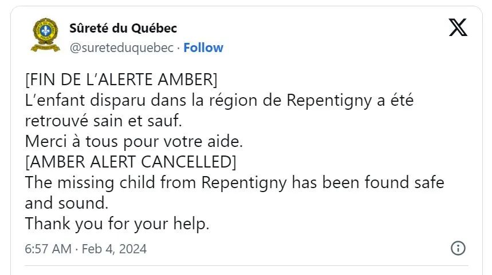Viewport: 492px width, 275px height.
Task: Click the line 'Thank you for your help.'
Action: tap(117, 224)
